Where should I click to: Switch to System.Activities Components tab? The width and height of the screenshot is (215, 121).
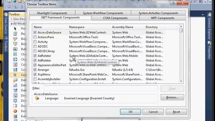point(158,13)
